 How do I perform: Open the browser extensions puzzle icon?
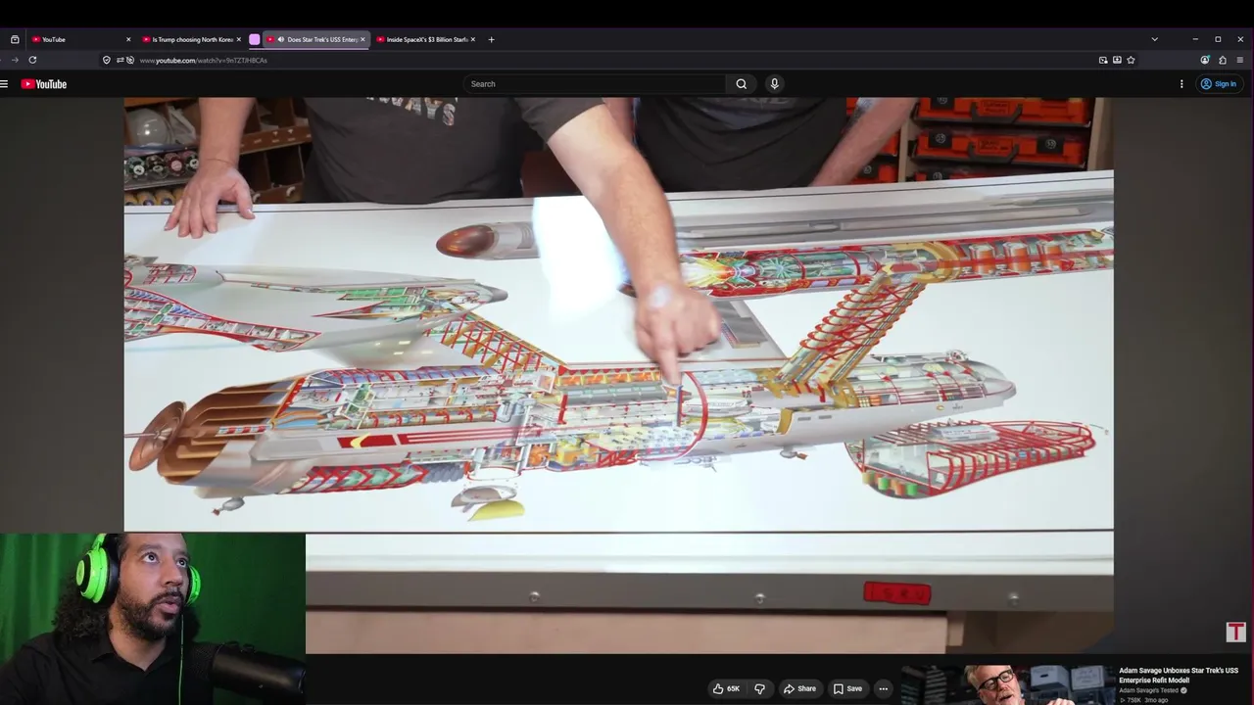1223,60
